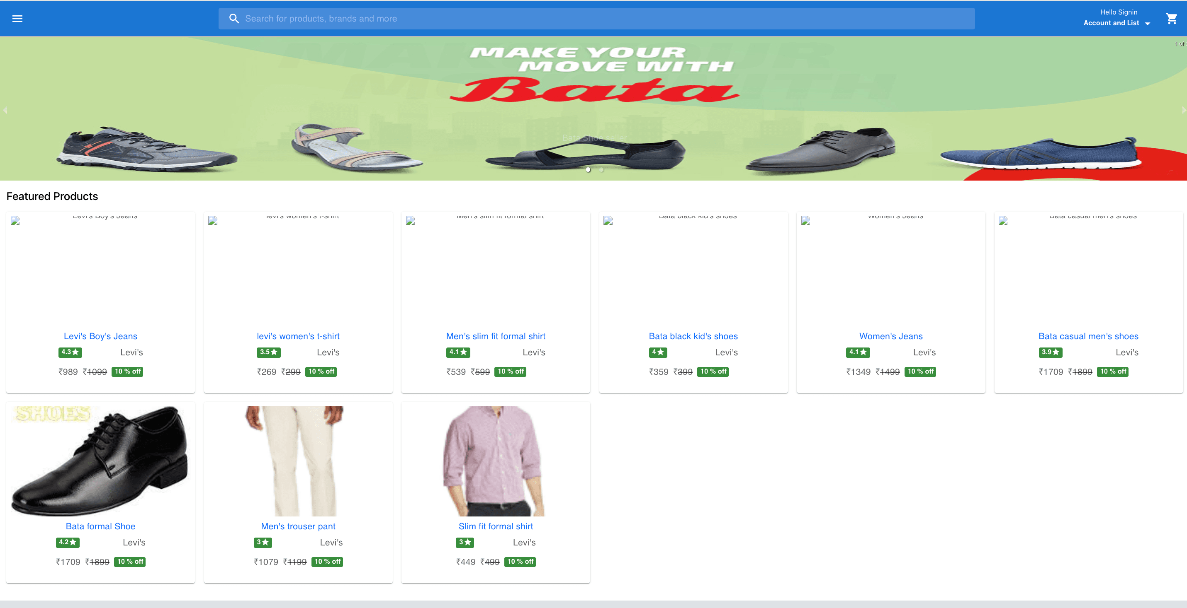
Task: Click the ₹449 price text
Action: coord(465,562)
